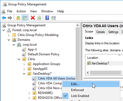The image size is (123, 101).
Task: Click the red Delete X icon
Action: tap(33, 18)
